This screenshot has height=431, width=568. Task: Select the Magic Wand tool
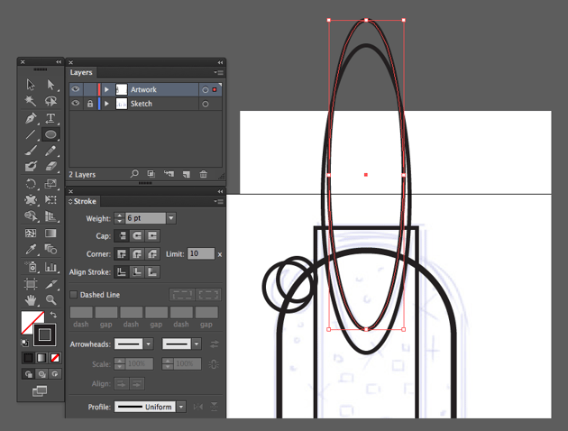click(x=31, y=101)
